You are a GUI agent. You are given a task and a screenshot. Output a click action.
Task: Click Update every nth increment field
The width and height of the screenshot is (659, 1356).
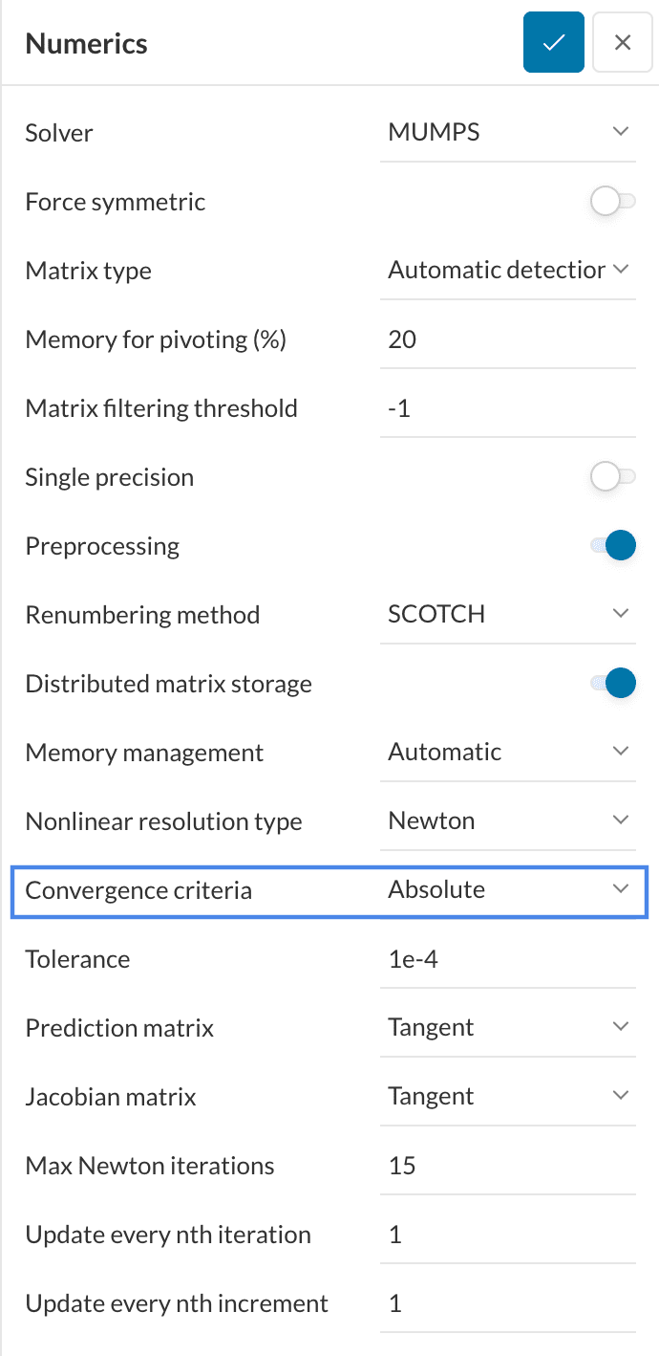pyautogui.click(x=507, y=1303)
